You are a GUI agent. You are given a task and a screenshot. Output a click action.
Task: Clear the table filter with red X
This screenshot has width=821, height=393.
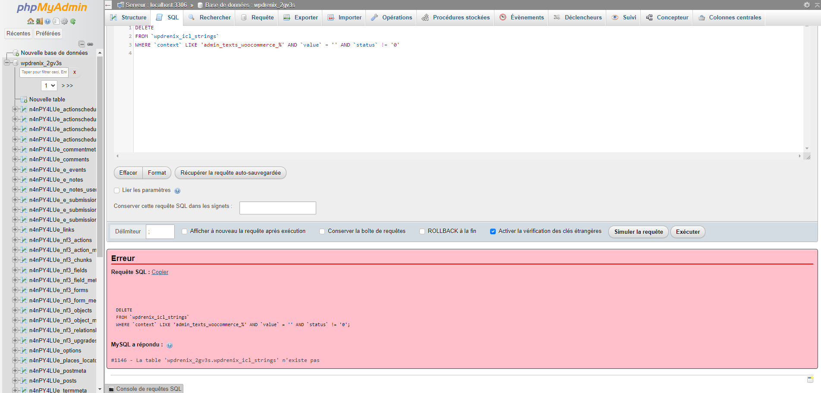point(75,72)
